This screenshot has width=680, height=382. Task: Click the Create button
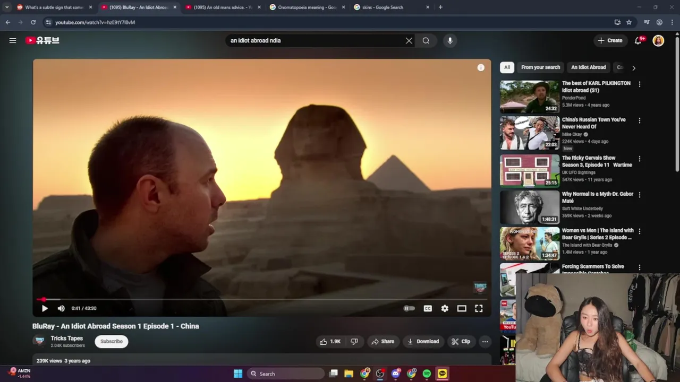click(x=610, y=40)
